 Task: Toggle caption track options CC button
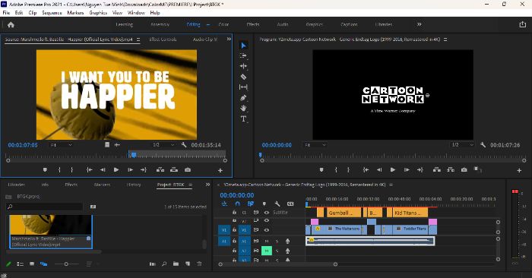pyautogui.click(x=290, y=204)
